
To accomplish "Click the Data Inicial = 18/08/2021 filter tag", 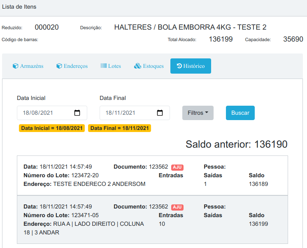I will (x=52, y=128).
